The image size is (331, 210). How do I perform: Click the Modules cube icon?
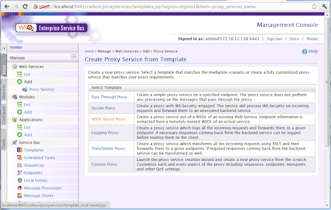pos(14,97)
